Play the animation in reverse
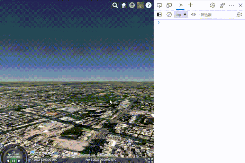 pos(8,161)
